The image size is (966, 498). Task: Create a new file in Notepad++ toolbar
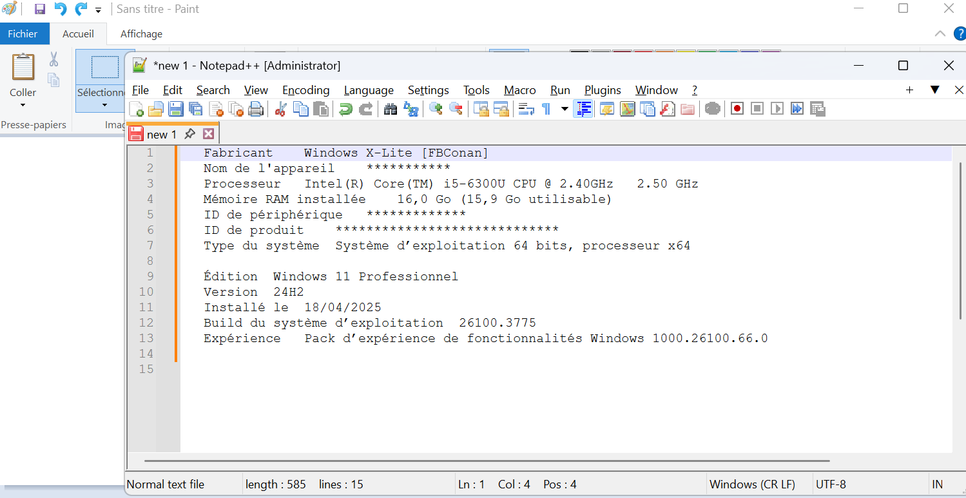pyautogui.click(x=137, y=109)
